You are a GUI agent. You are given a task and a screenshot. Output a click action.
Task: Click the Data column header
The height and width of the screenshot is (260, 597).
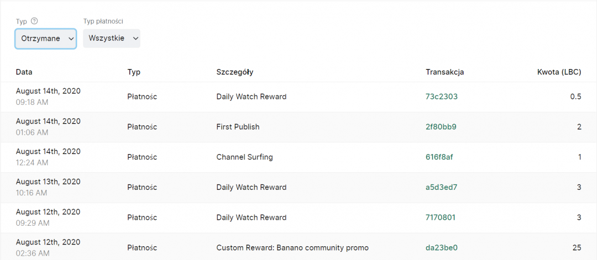click(24, 72)
